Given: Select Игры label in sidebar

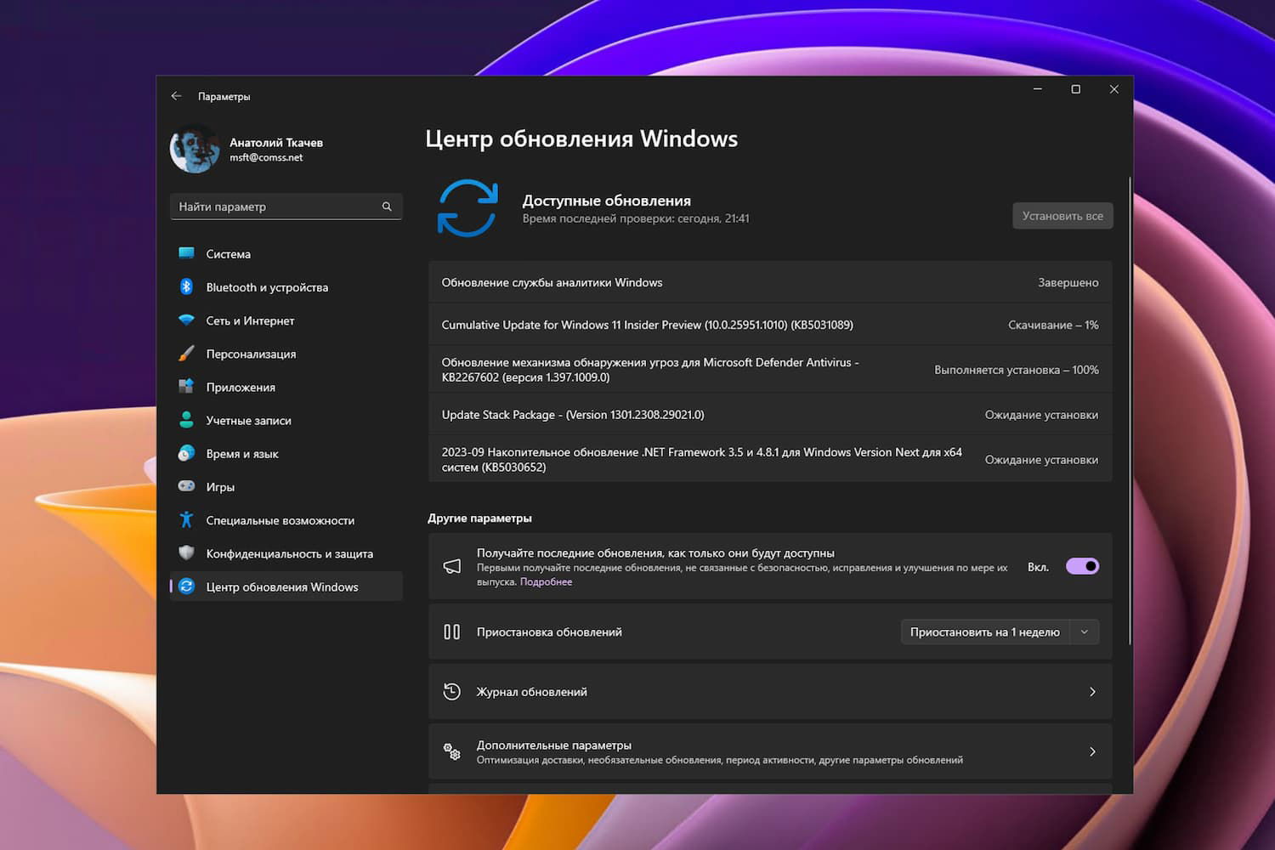Looking at the screenshot, I should (220, 487).
